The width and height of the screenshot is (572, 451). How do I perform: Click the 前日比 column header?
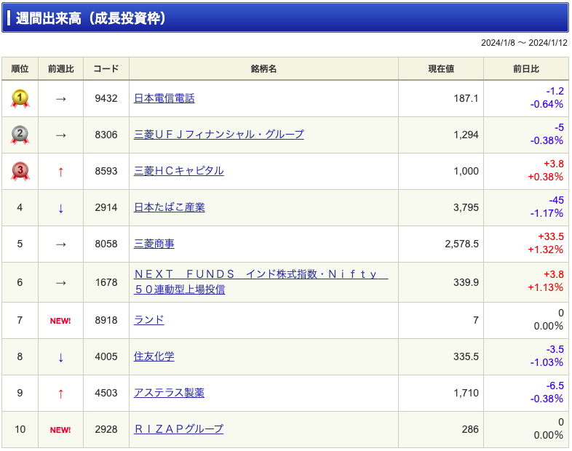(x=526, y=68)
